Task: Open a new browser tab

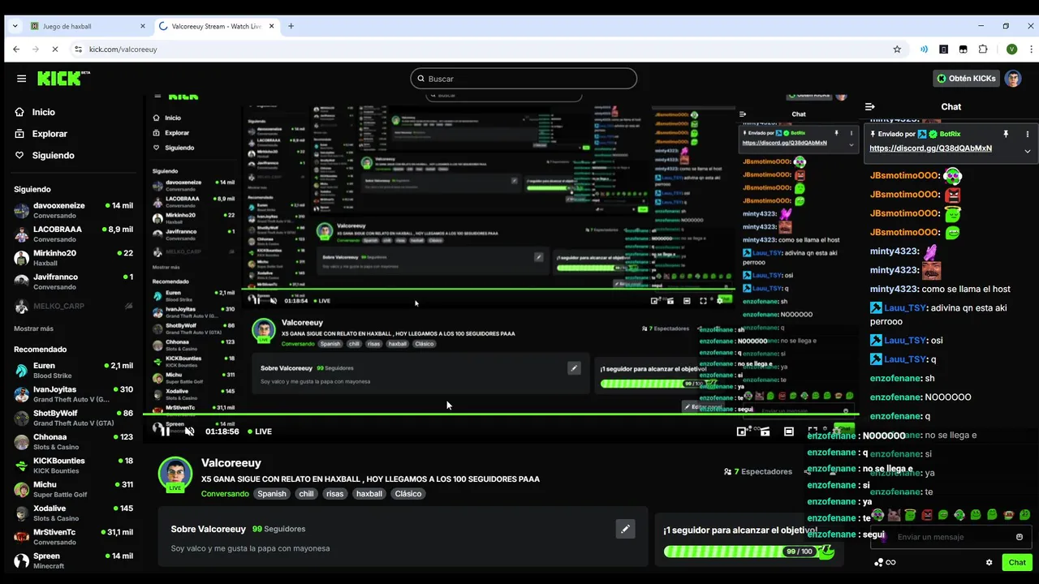Action: pos(291,26)
